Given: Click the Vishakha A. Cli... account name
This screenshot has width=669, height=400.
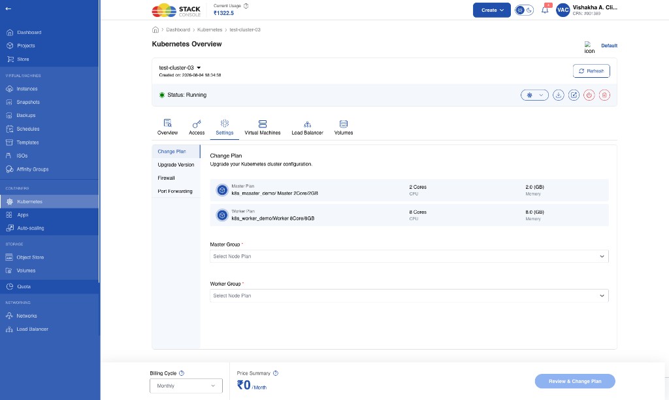Looking at the screenshot, I should click(x=595, y=8).
